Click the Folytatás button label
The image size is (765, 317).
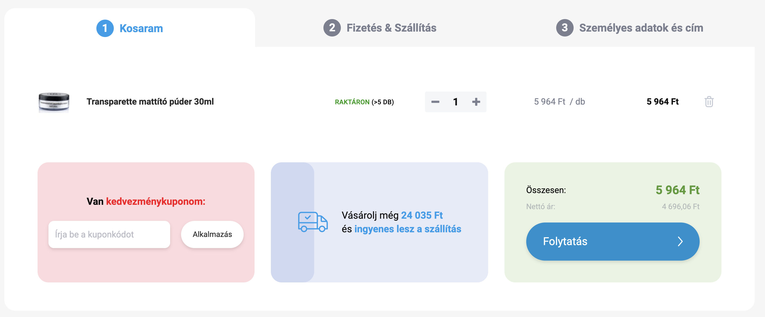coord(565,241)
